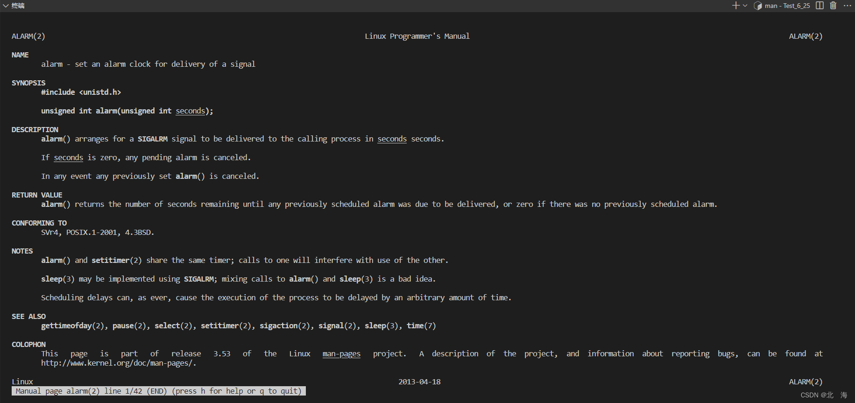The width and height of the screenshot is (855, 403).
Task: Click the 'sigaction(2)' reference
Action: [285, 325]
